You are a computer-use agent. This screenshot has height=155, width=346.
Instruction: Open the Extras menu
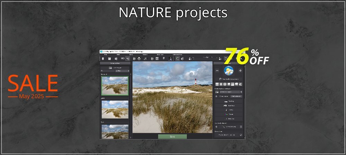point(145,54)
